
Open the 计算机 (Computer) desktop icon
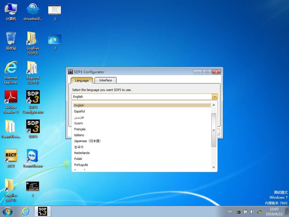(11, 12)
